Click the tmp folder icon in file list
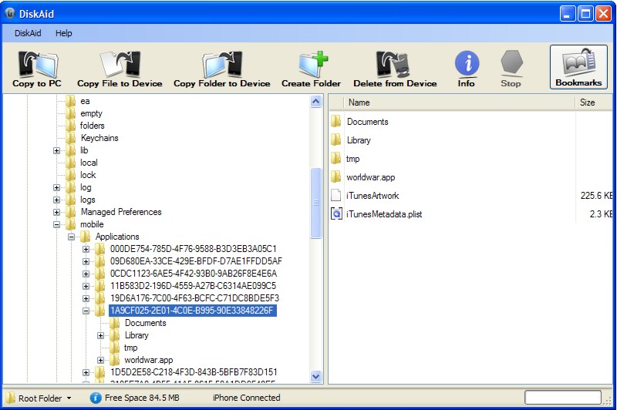This screenshot has width=617, height=410. (x=335, y=159)
